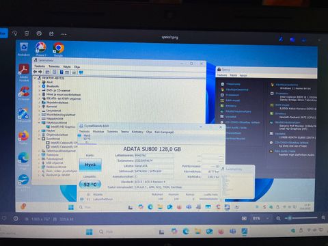
Task: Delete the photo with the trash icon
Action: [x=27, y=33]
